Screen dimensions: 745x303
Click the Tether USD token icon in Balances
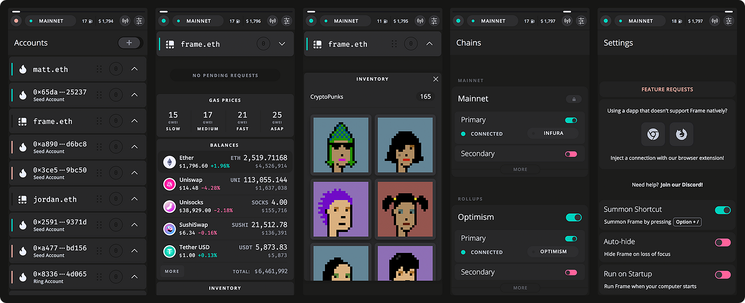pos(169,251)
